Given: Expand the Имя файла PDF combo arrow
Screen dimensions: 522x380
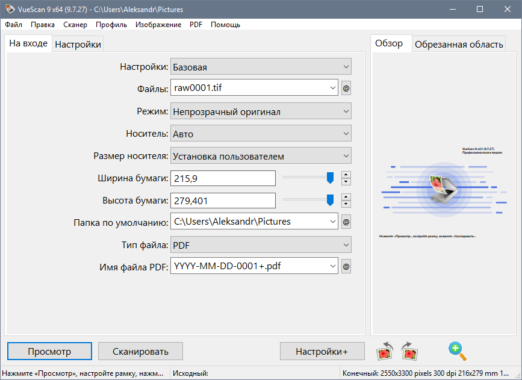Looking at the screenshot, I should tap(332, 266).
